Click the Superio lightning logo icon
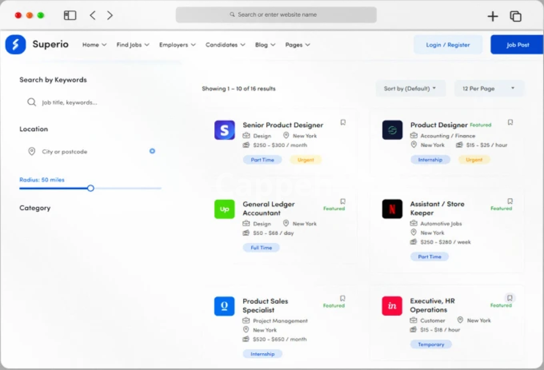This screenshot has height=370, width=544. click(x=16, y=44)
